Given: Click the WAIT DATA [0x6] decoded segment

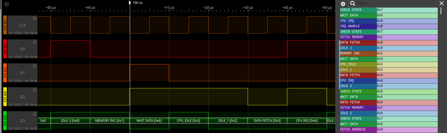Looking at the screenshot, I should click(x=149, y=121).
